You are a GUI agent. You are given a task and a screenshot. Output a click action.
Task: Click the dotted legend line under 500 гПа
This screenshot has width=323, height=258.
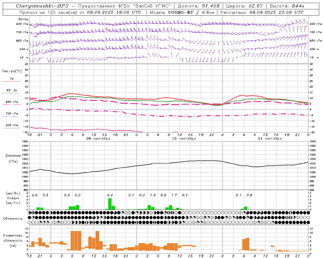(12, 128)
